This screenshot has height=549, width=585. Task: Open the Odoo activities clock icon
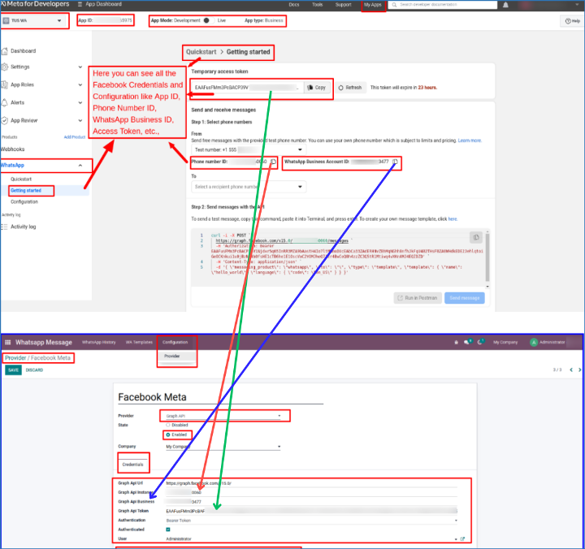pos(481,342)
